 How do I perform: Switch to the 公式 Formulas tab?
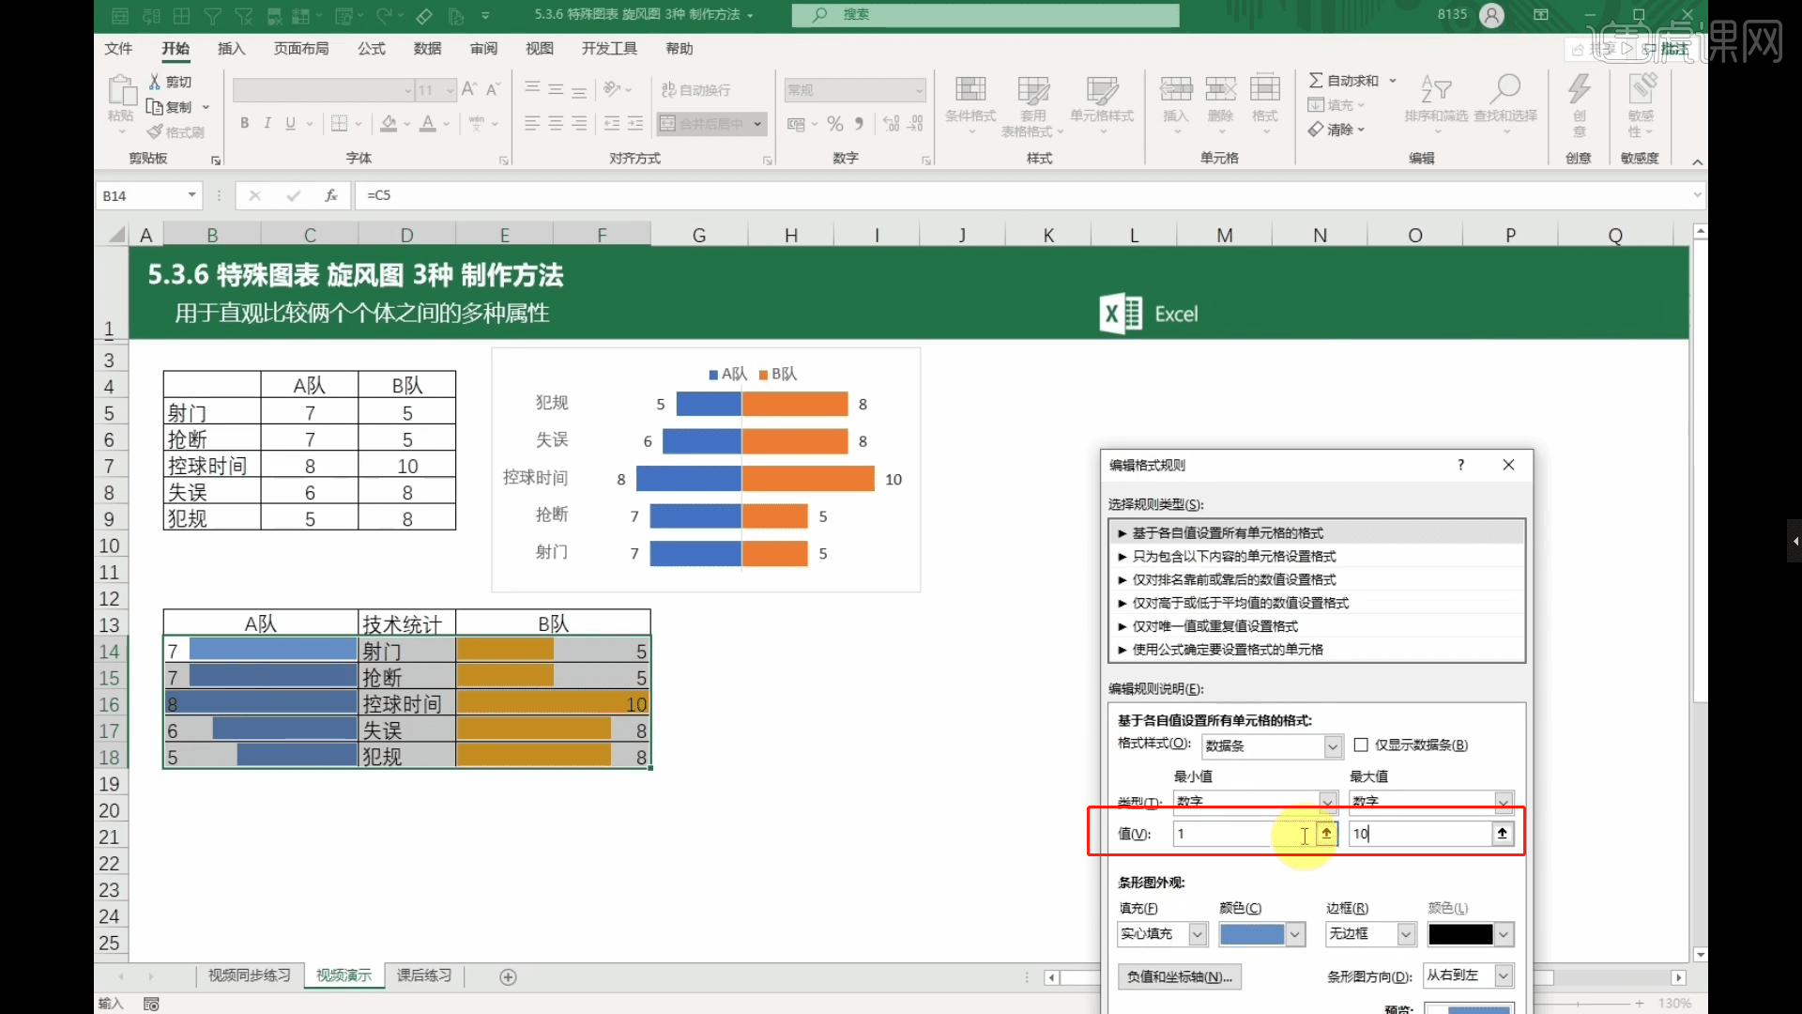click(x=372, y=49)
